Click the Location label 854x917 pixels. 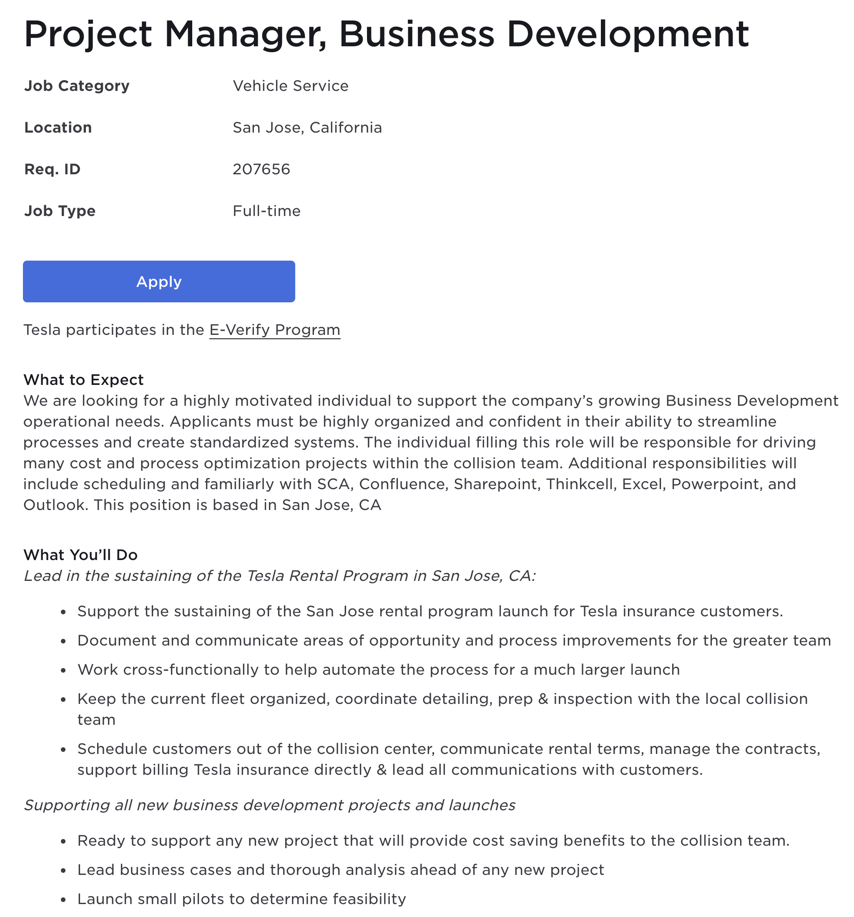pyautogui.click(x=58, y=127)
